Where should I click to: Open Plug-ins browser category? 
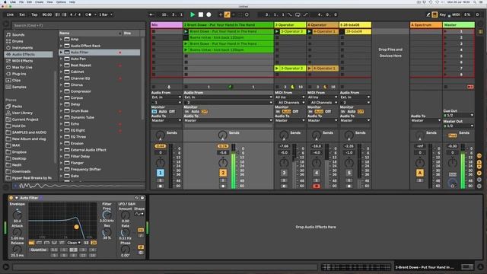pyautogui.click(x=19, y=74)
